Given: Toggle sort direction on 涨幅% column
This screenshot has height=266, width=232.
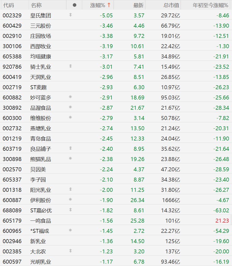Looking at the screenshot, I should (100, 5).
